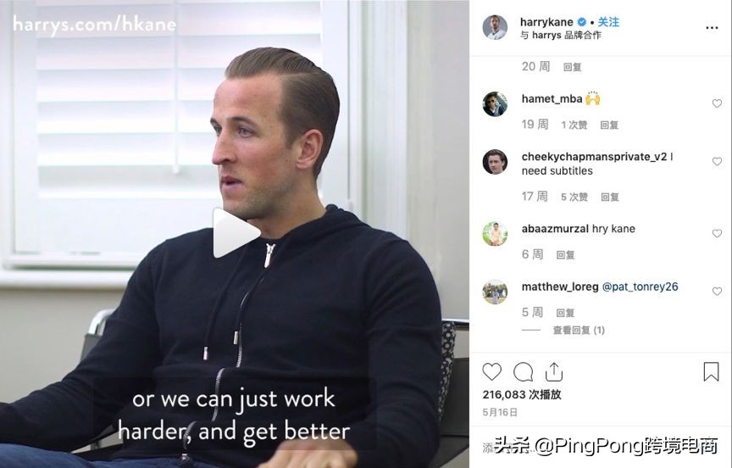Reply to abaazmurzal's hry kane comment
This screenshot has width=732, height=468.
pos(565,254)
